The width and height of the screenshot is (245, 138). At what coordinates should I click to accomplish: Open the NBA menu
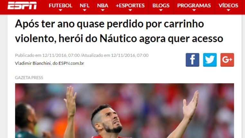(x=103, y=5)
